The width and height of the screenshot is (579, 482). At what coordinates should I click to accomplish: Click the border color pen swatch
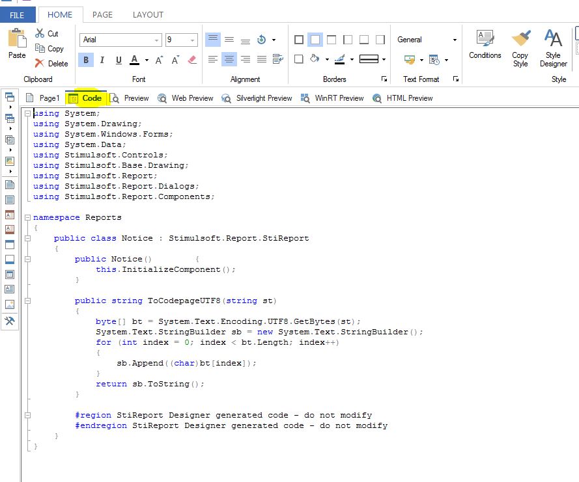click(x=340, y=59)
